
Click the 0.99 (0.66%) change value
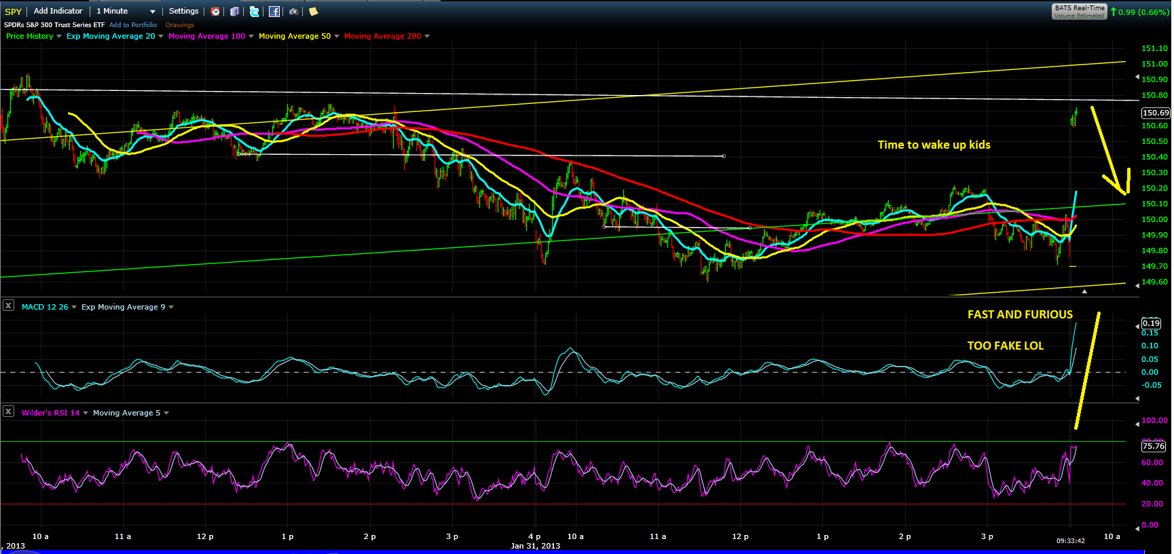(x=1143, y=12)
